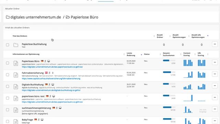Click the monitor icon beside Digitale Buchhaltung
This screenshot has height=124, width=220.
[x=53, y=84]
